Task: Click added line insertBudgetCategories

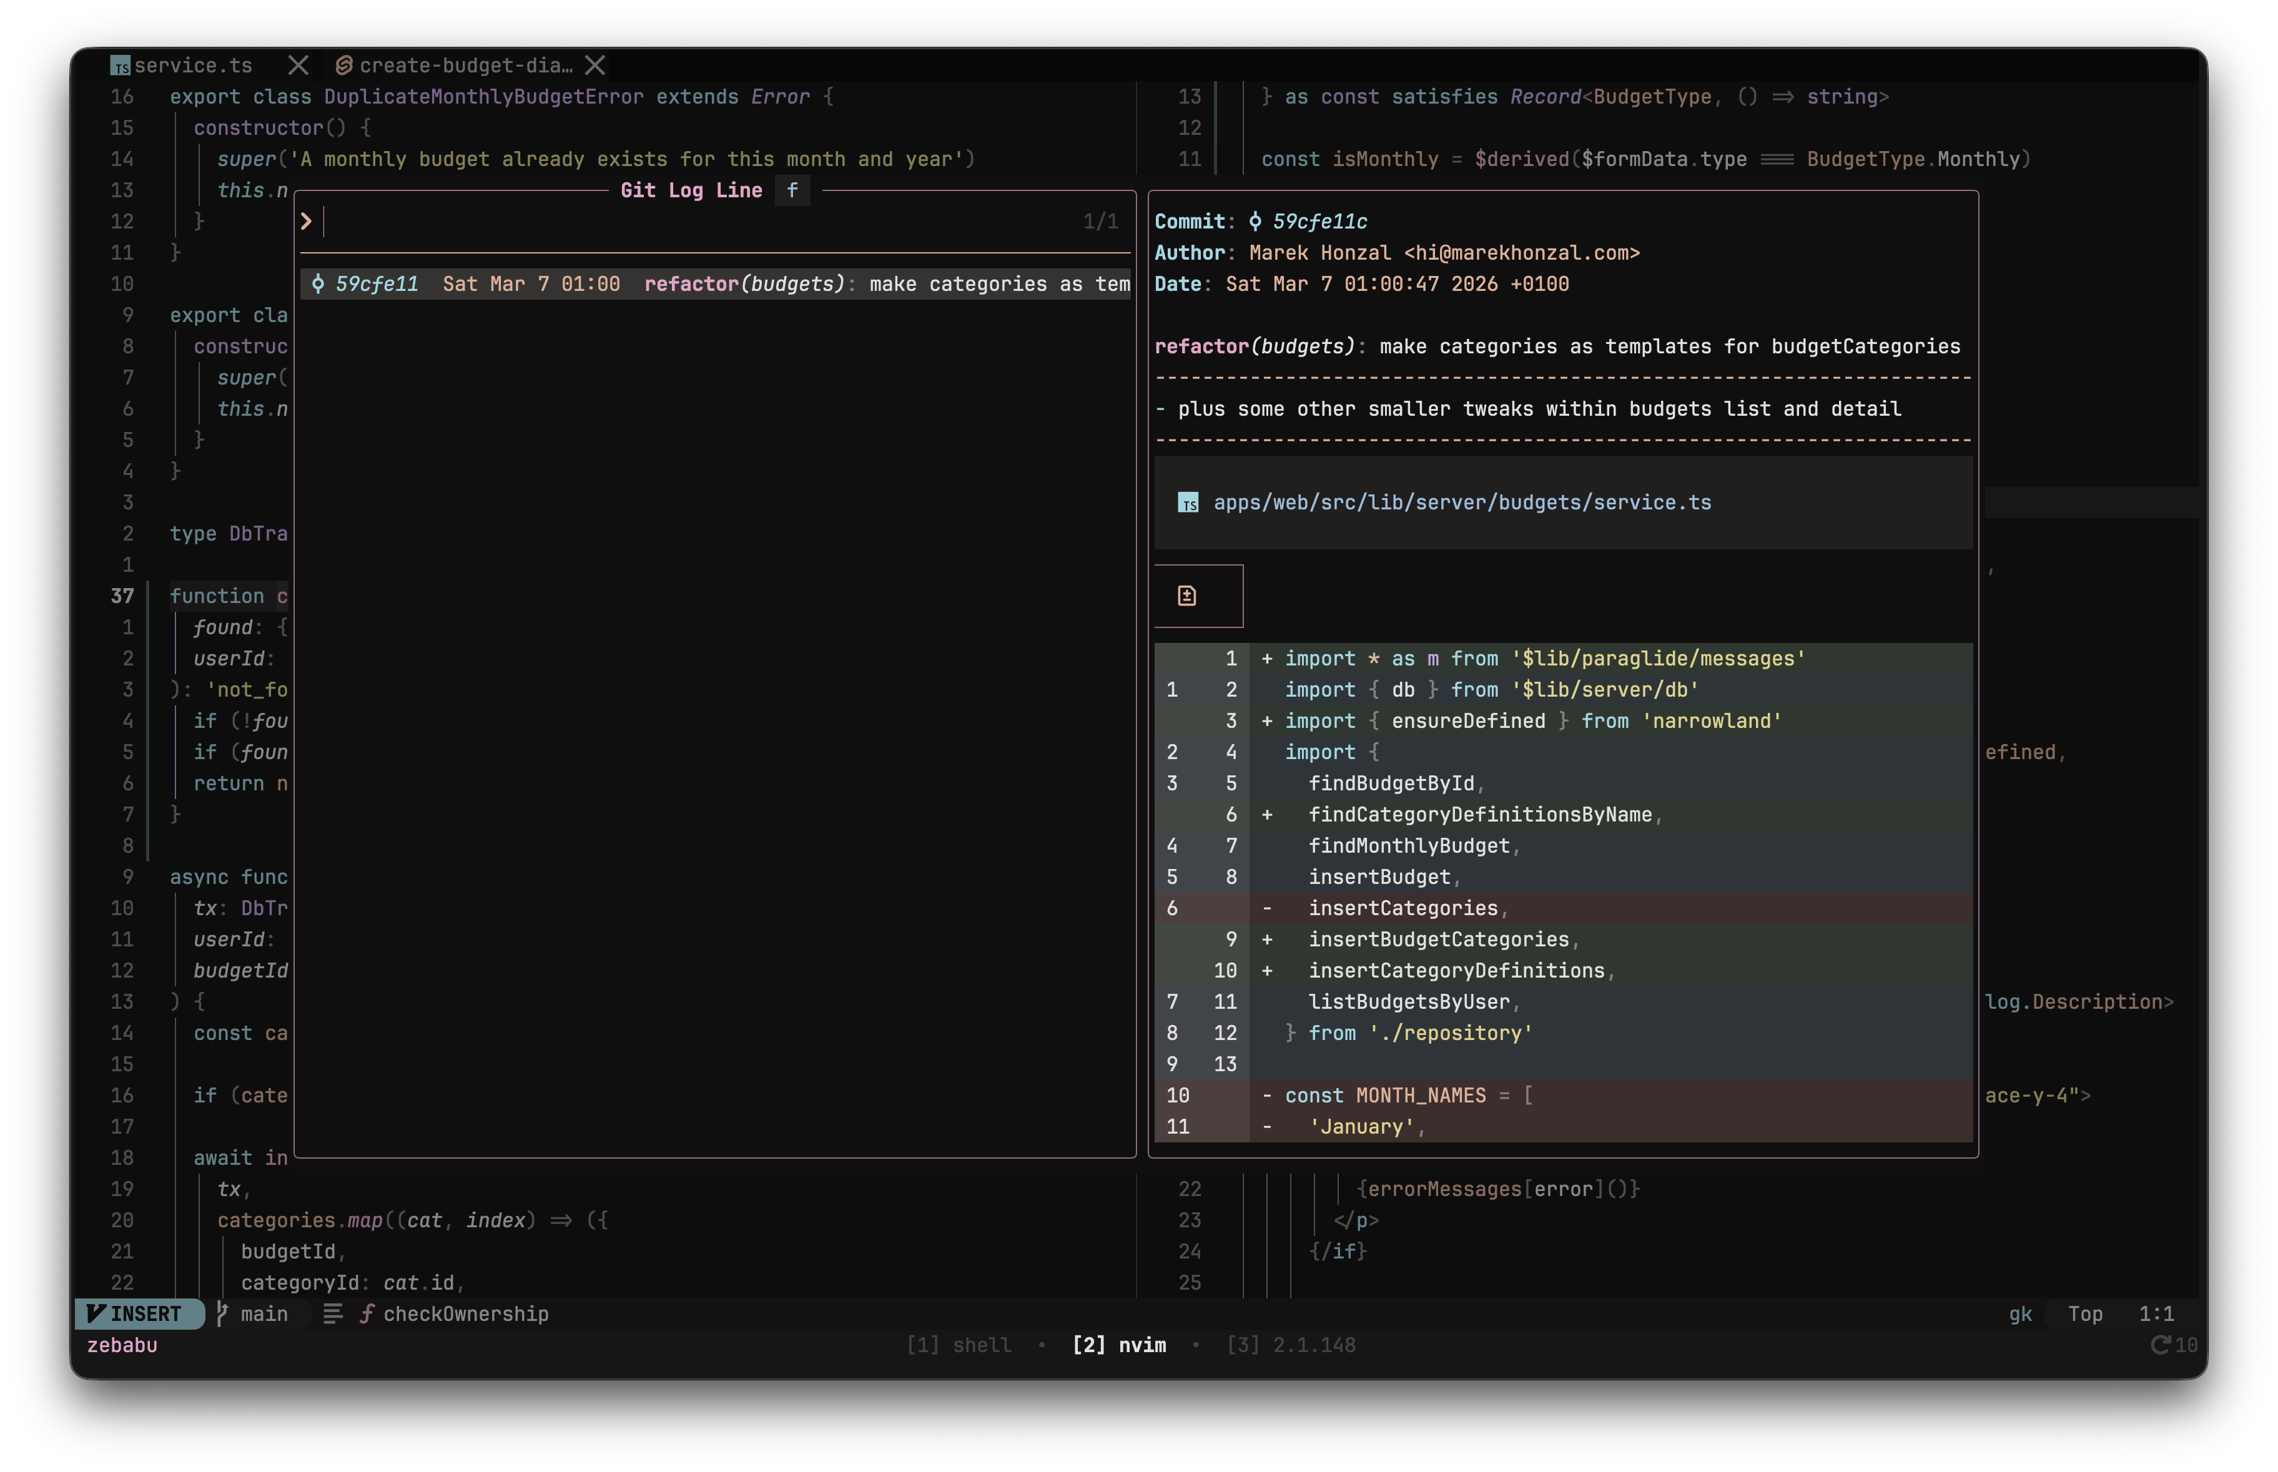Action: pos(1563,940)
